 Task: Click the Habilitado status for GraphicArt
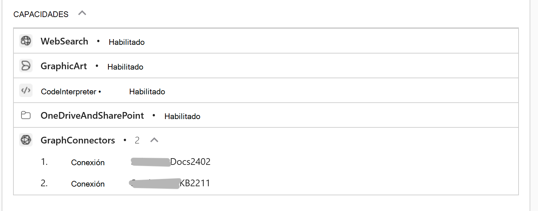pyautogui.click(x=125, y=67)
